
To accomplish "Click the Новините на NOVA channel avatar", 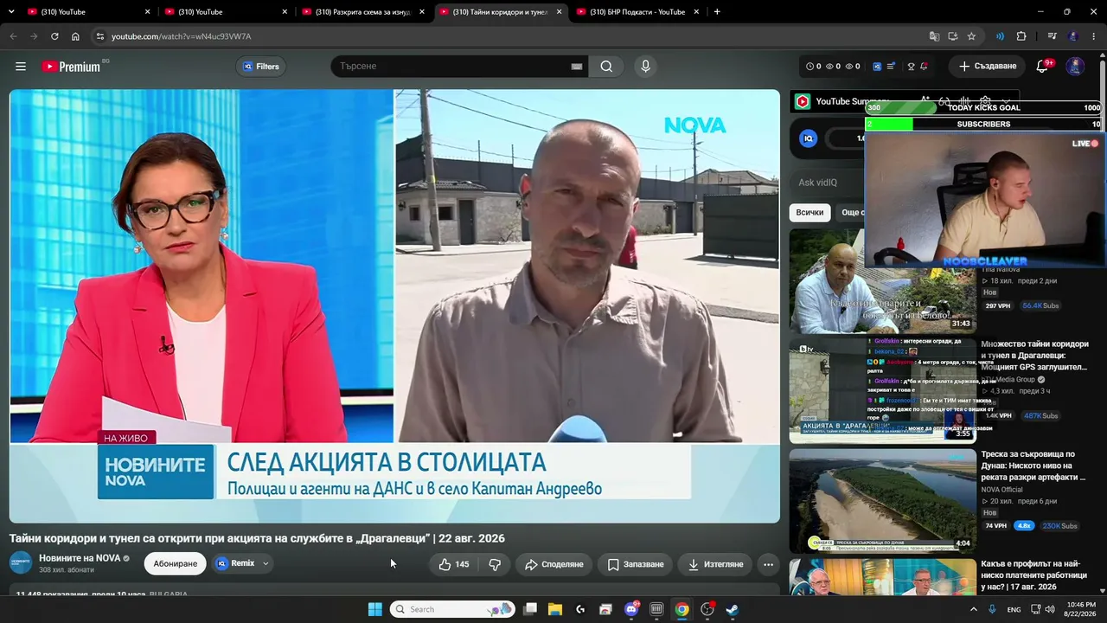I will [x=21, y=563].
